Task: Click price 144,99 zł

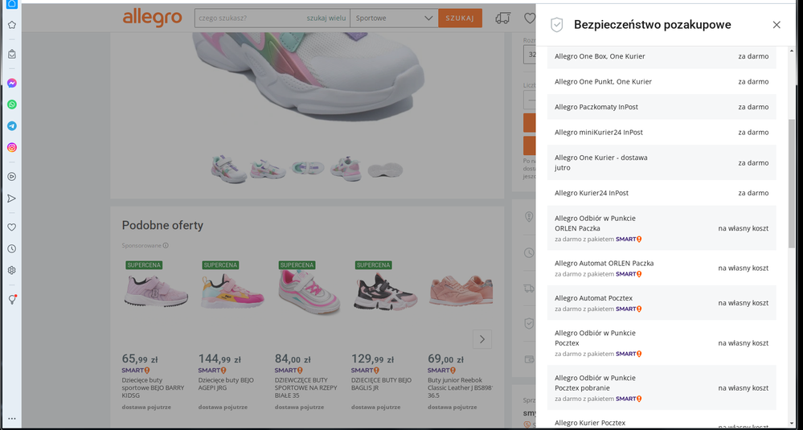Action: [x=219, y=358]
